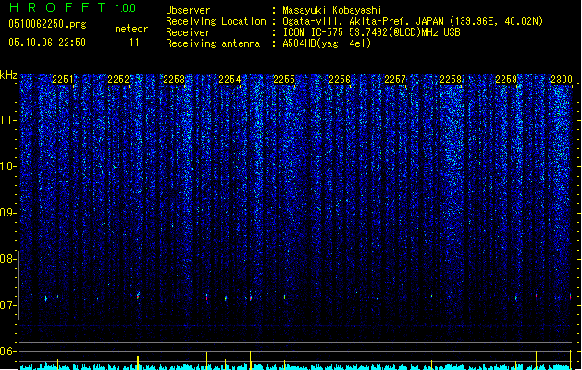
Task: Click the Observer label
Action: [x=188, y=10]
